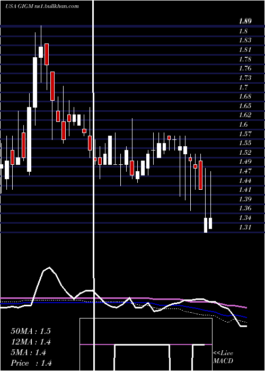Screen dimensions: 265x371
Task: Click the 1.41 price axis label
Action: pyautogui.click(x=245, y=190)
